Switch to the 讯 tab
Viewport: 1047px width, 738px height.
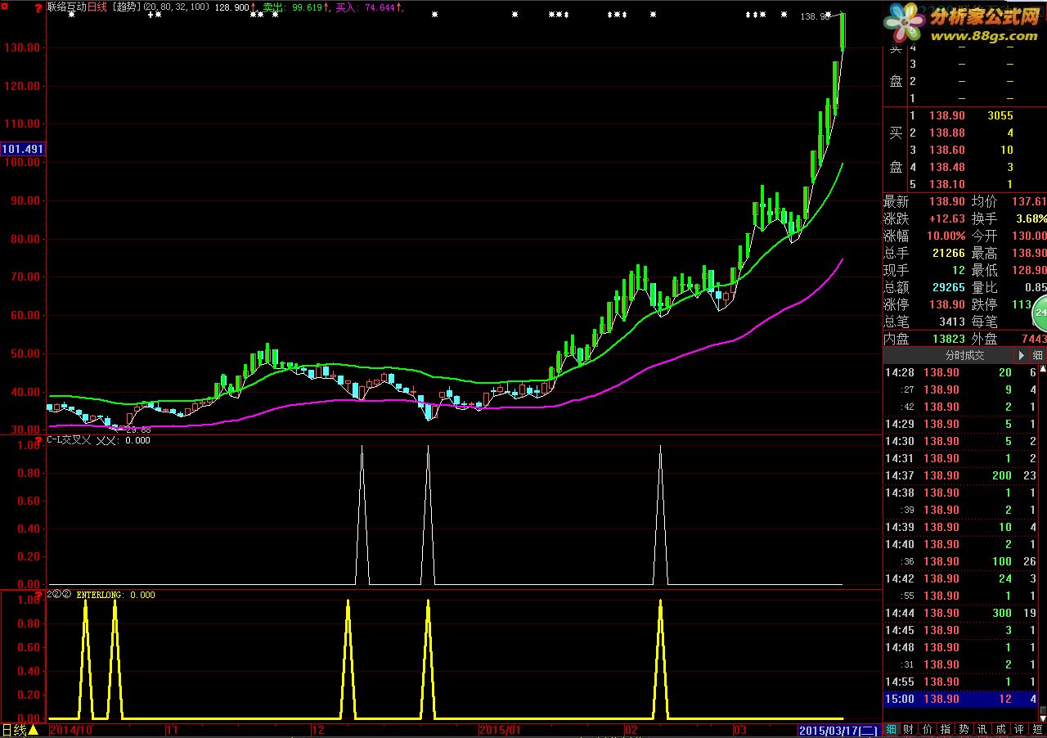pos(982,729)
